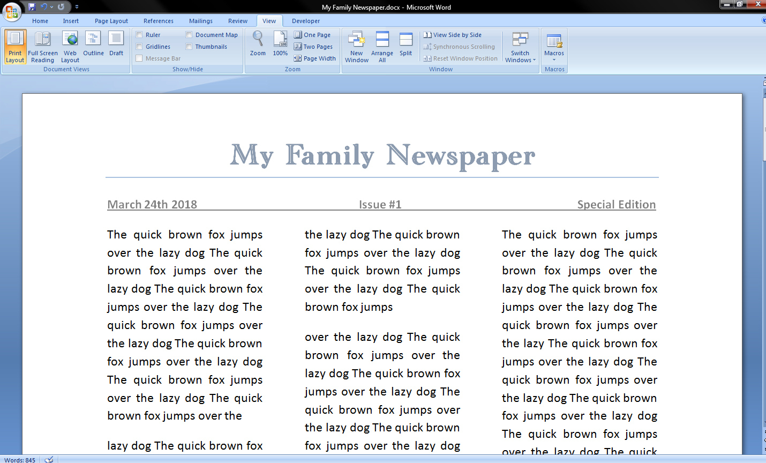Viewport: 766px width, 463px height.
Task: Click Arrange All windows icon
Action: click(382, 47)
